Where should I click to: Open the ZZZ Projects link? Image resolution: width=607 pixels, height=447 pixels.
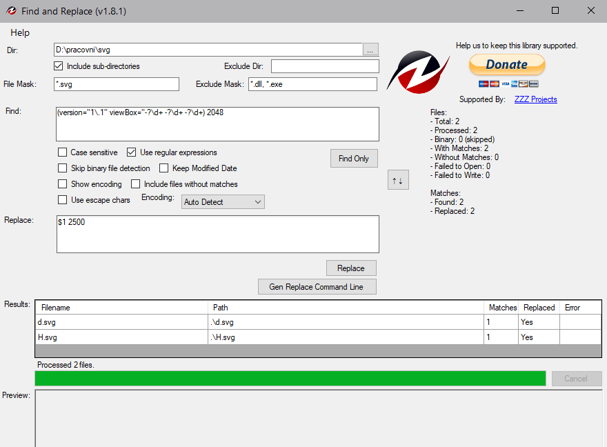pos(535,99)
